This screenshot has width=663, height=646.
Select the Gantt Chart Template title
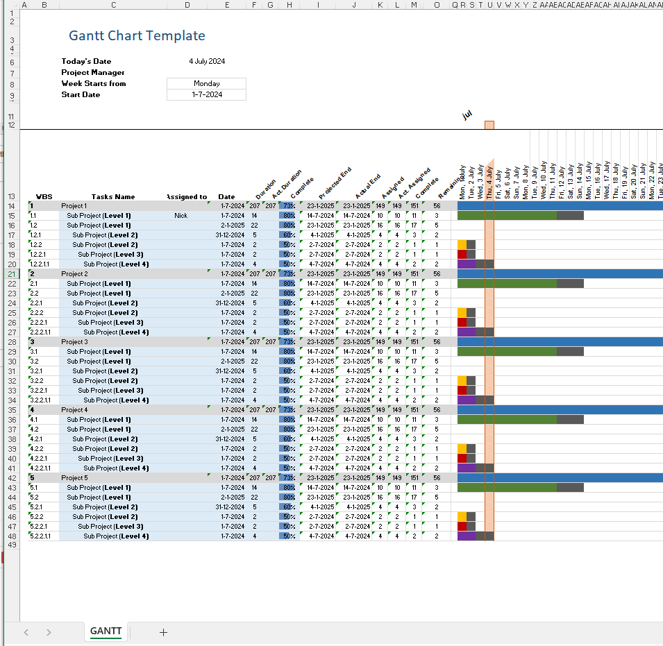tap(136, 35)
